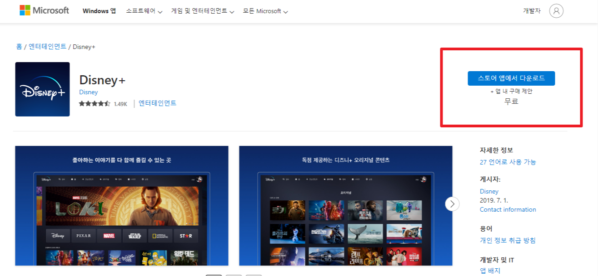Navigate to 홈 via the breadcrumb
Screen dimensions: 598x276
tap(19, 46)
